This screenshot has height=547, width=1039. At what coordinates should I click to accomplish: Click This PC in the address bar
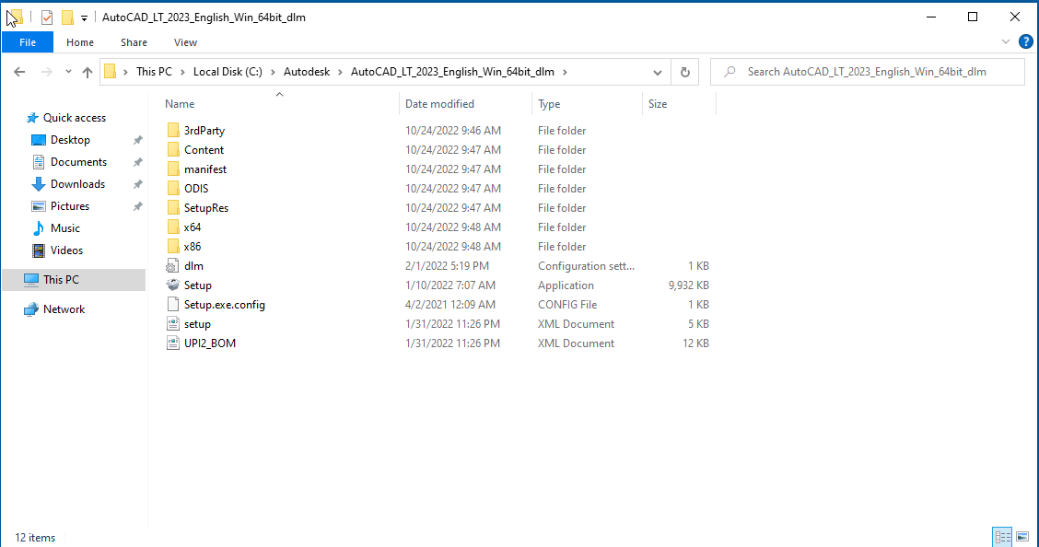154,72
